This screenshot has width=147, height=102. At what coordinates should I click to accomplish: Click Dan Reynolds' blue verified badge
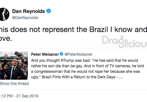click(49, 11)
